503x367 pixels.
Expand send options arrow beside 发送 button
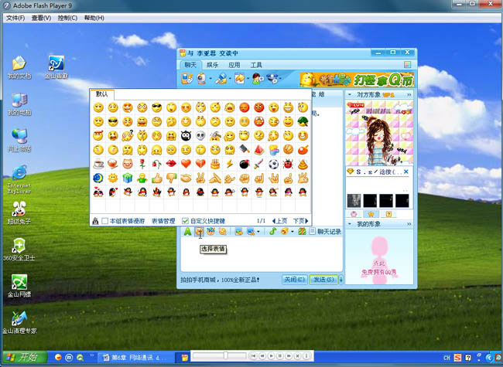(x=341, y=280)
